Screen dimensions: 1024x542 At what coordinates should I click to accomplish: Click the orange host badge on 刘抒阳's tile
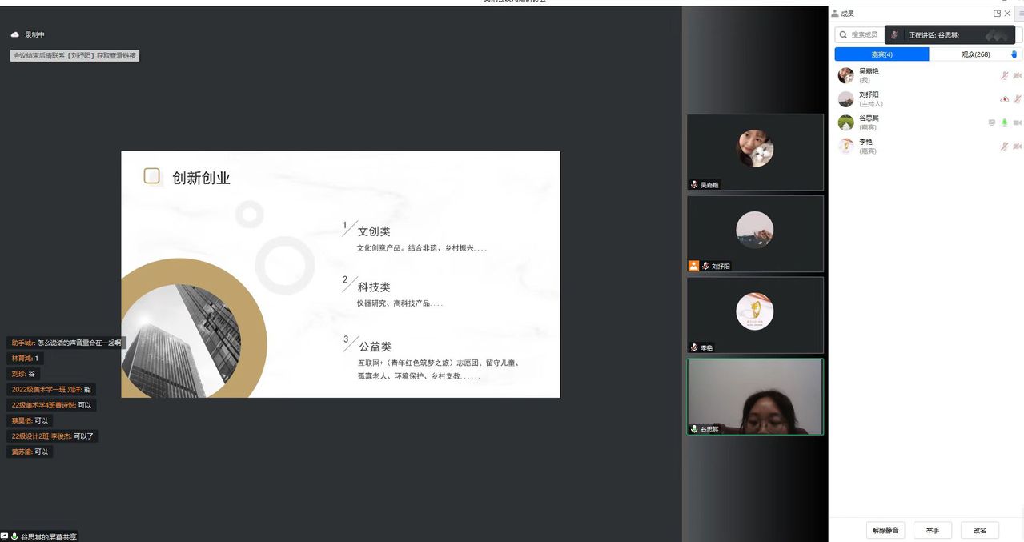pos(693,266)
